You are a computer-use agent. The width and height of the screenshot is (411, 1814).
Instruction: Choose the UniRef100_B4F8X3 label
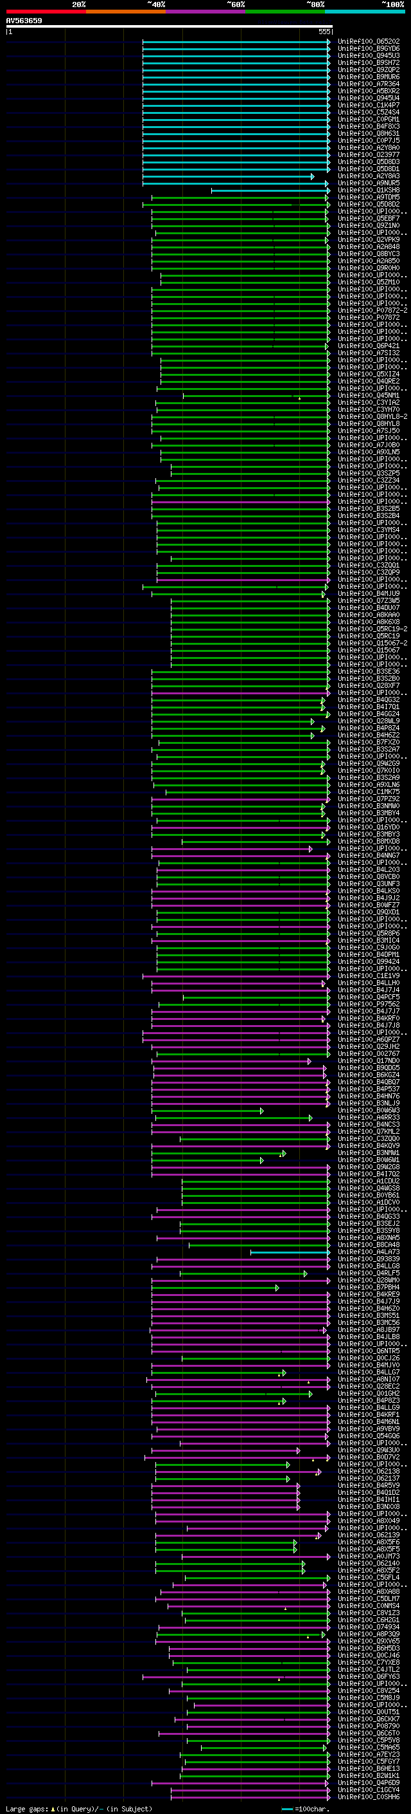coord(369,126)
